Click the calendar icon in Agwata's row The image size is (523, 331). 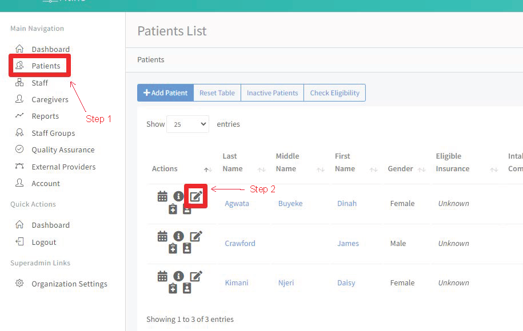coord(162,196)
